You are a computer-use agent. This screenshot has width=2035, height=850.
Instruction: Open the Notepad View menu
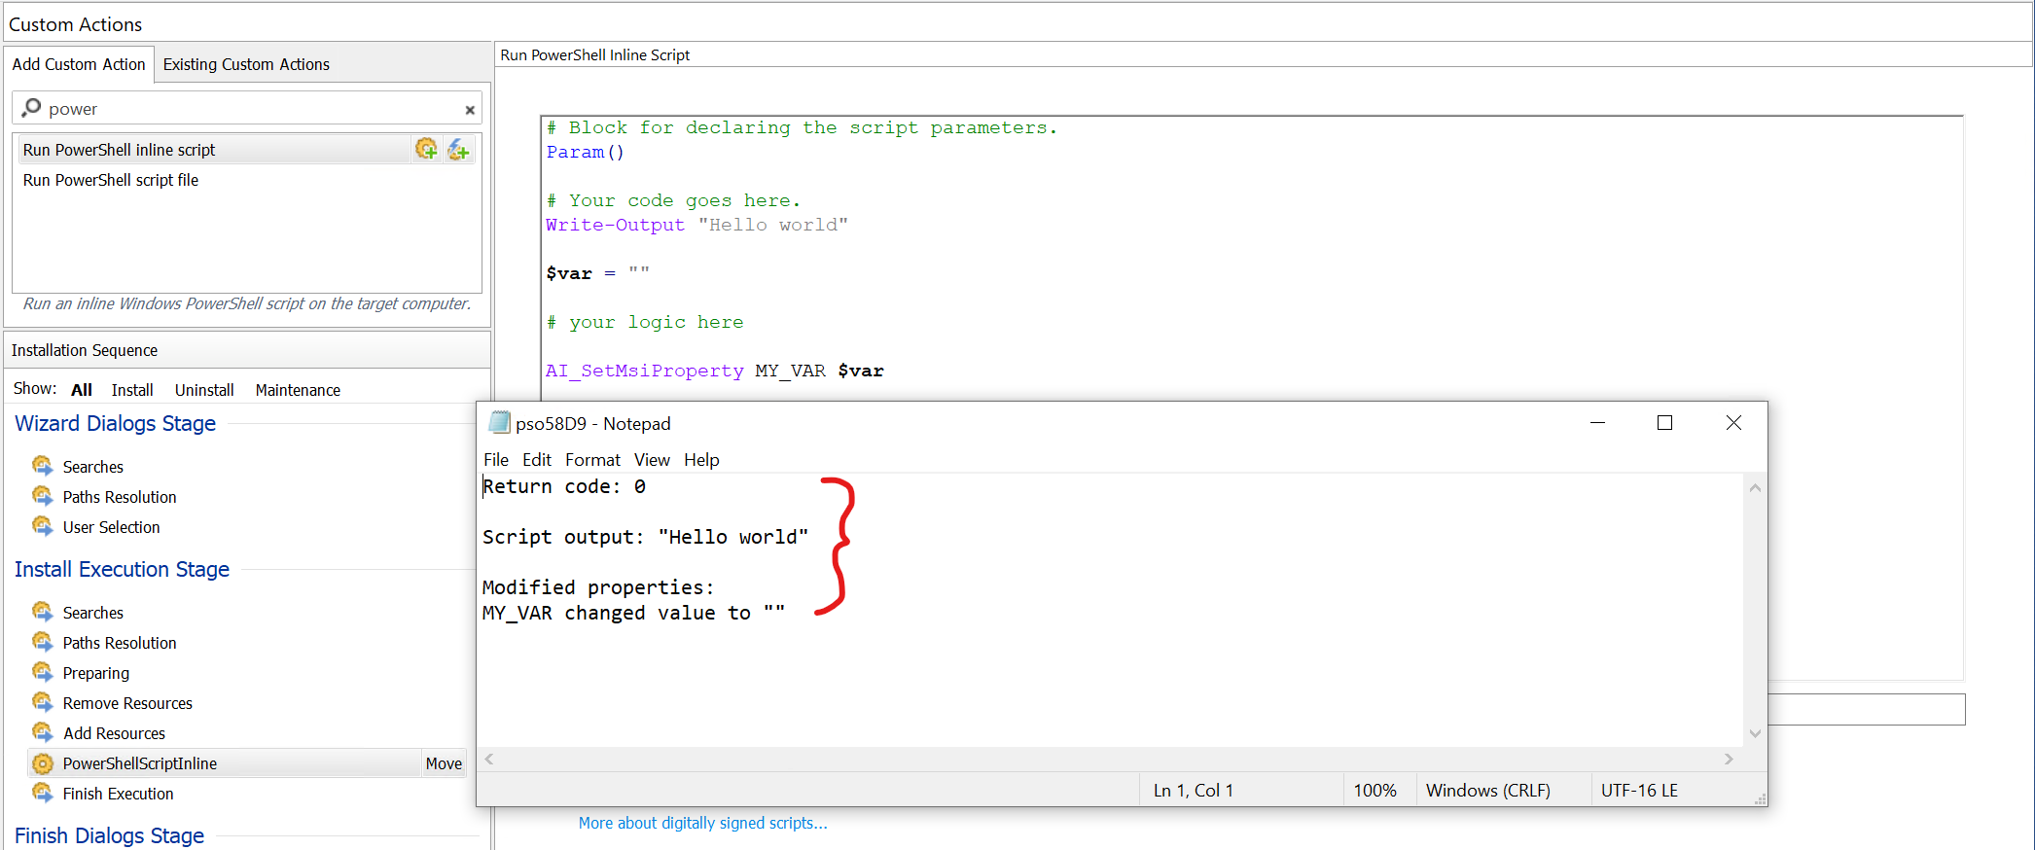click(x=652, y=460)
